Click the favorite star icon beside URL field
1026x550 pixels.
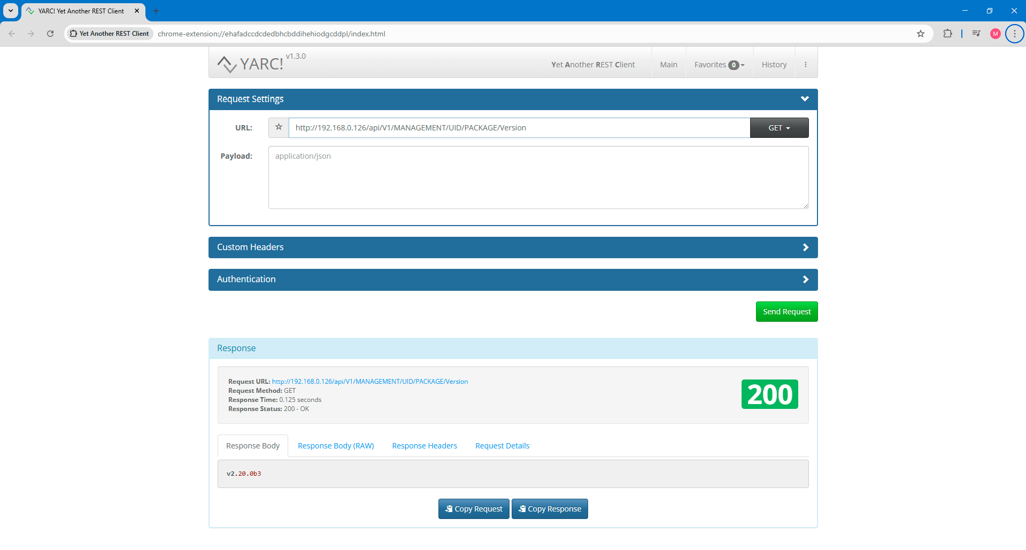pos(279,128)
